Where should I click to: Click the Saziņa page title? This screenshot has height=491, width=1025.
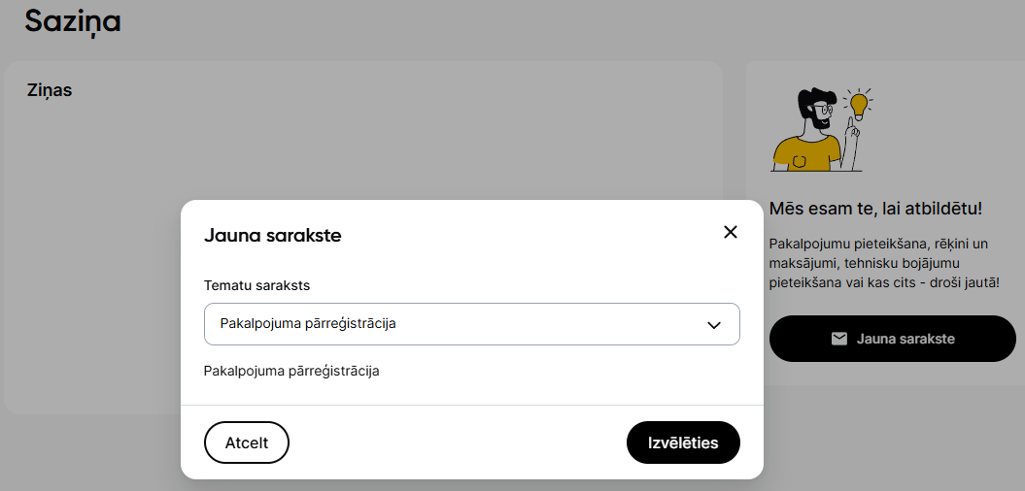(73, 21)
